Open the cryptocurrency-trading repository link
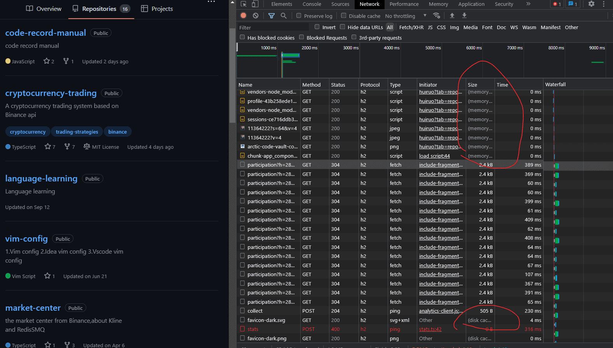This screenshot has height=348, width=613. (x=51, y=93)
